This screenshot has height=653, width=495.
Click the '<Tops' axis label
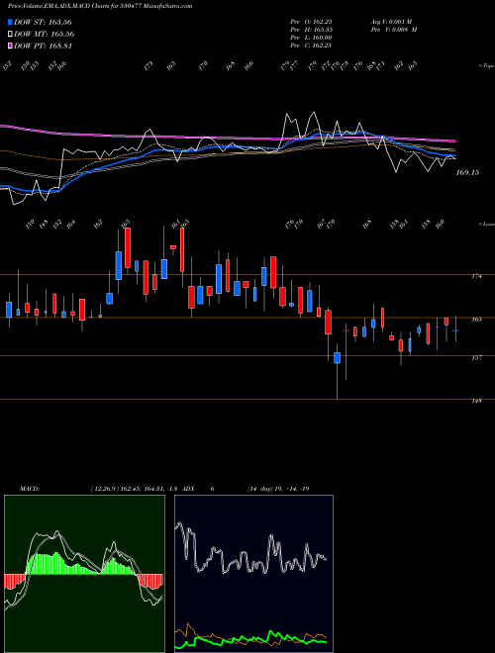[486, 66]
